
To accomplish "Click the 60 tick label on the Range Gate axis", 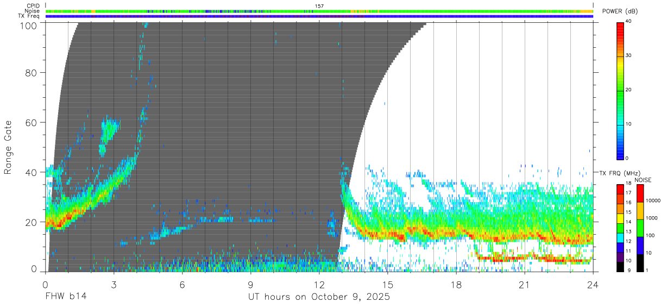I will tap(32, 122).
